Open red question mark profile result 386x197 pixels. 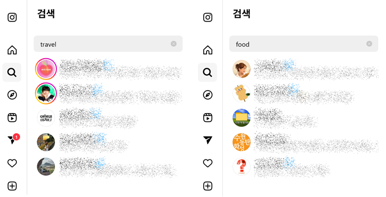click(241, 167)
